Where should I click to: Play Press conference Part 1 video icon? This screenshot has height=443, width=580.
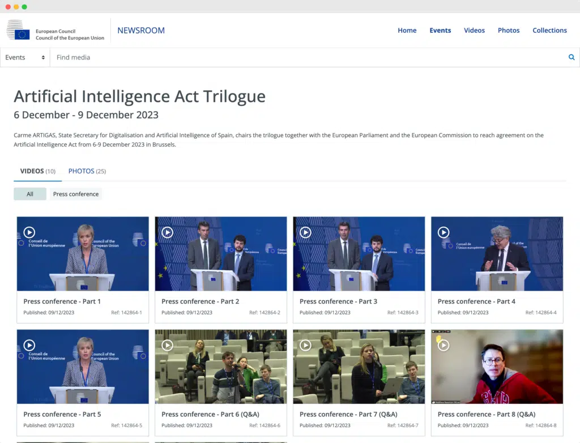click(29, 232)
